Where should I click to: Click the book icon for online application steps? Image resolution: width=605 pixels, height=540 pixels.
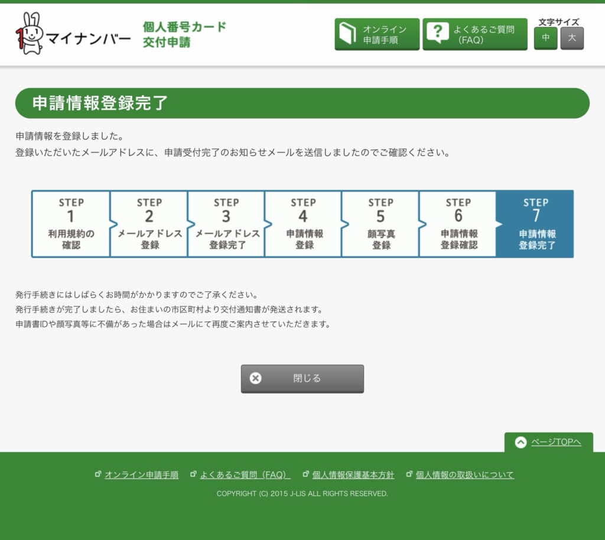pos(349,34)
